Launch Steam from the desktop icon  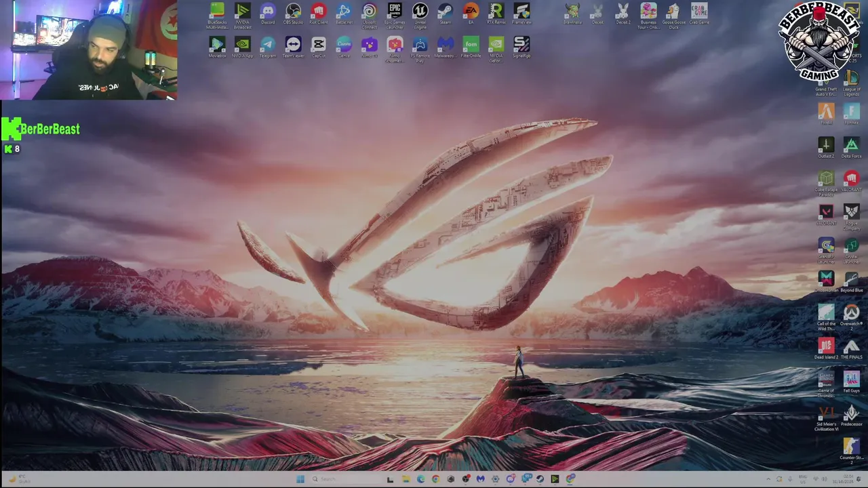445,14
